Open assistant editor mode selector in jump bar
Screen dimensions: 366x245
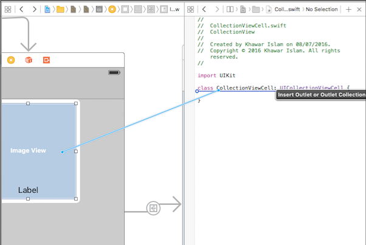(230, 10)
